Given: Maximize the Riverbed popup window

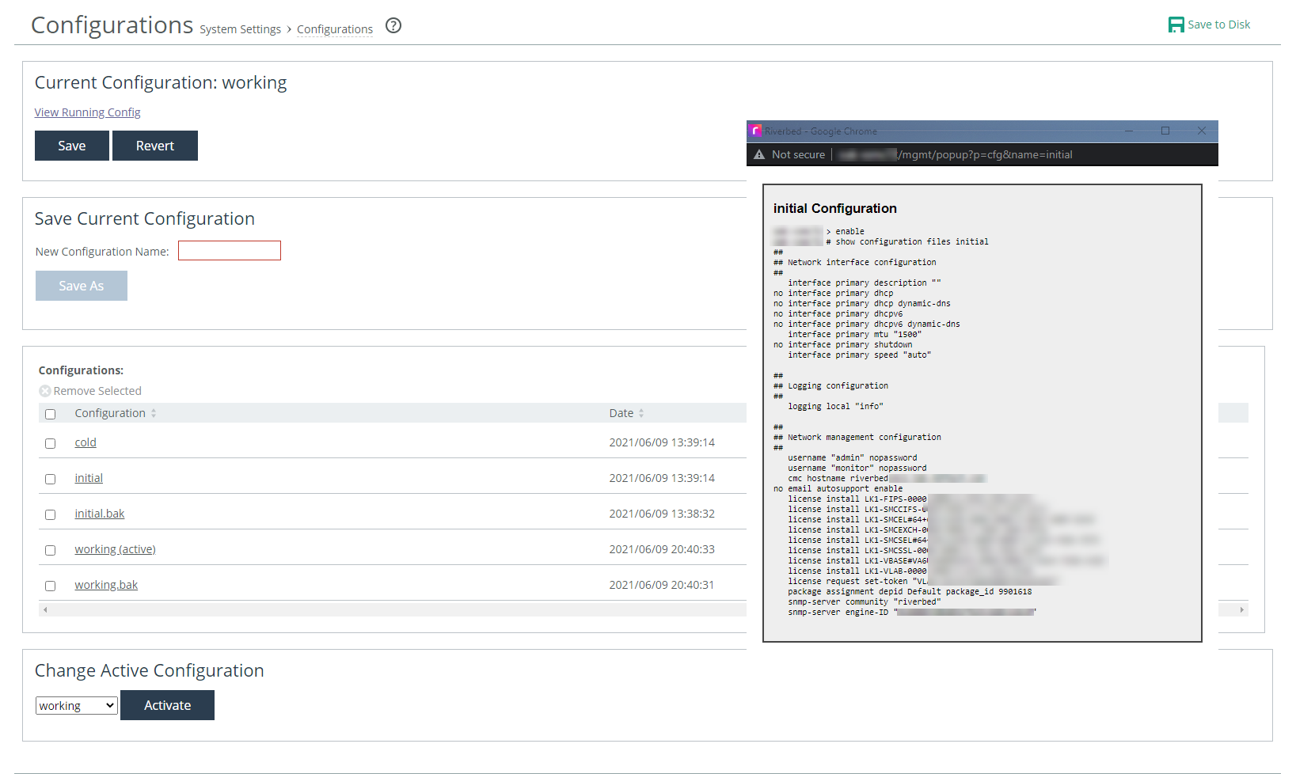Looking at the screenshot, I should (1165, 131).
